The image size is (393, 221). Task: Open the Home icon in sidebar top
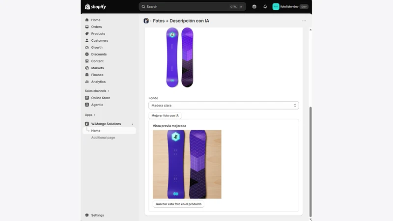87,20
